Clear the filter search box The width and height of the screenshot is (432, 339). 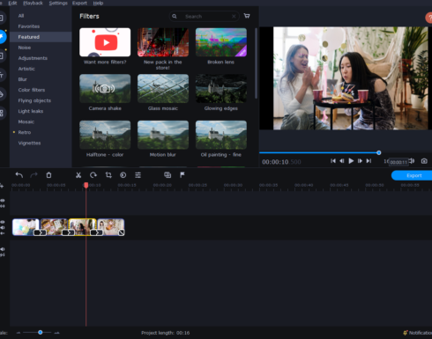[234, 17]
